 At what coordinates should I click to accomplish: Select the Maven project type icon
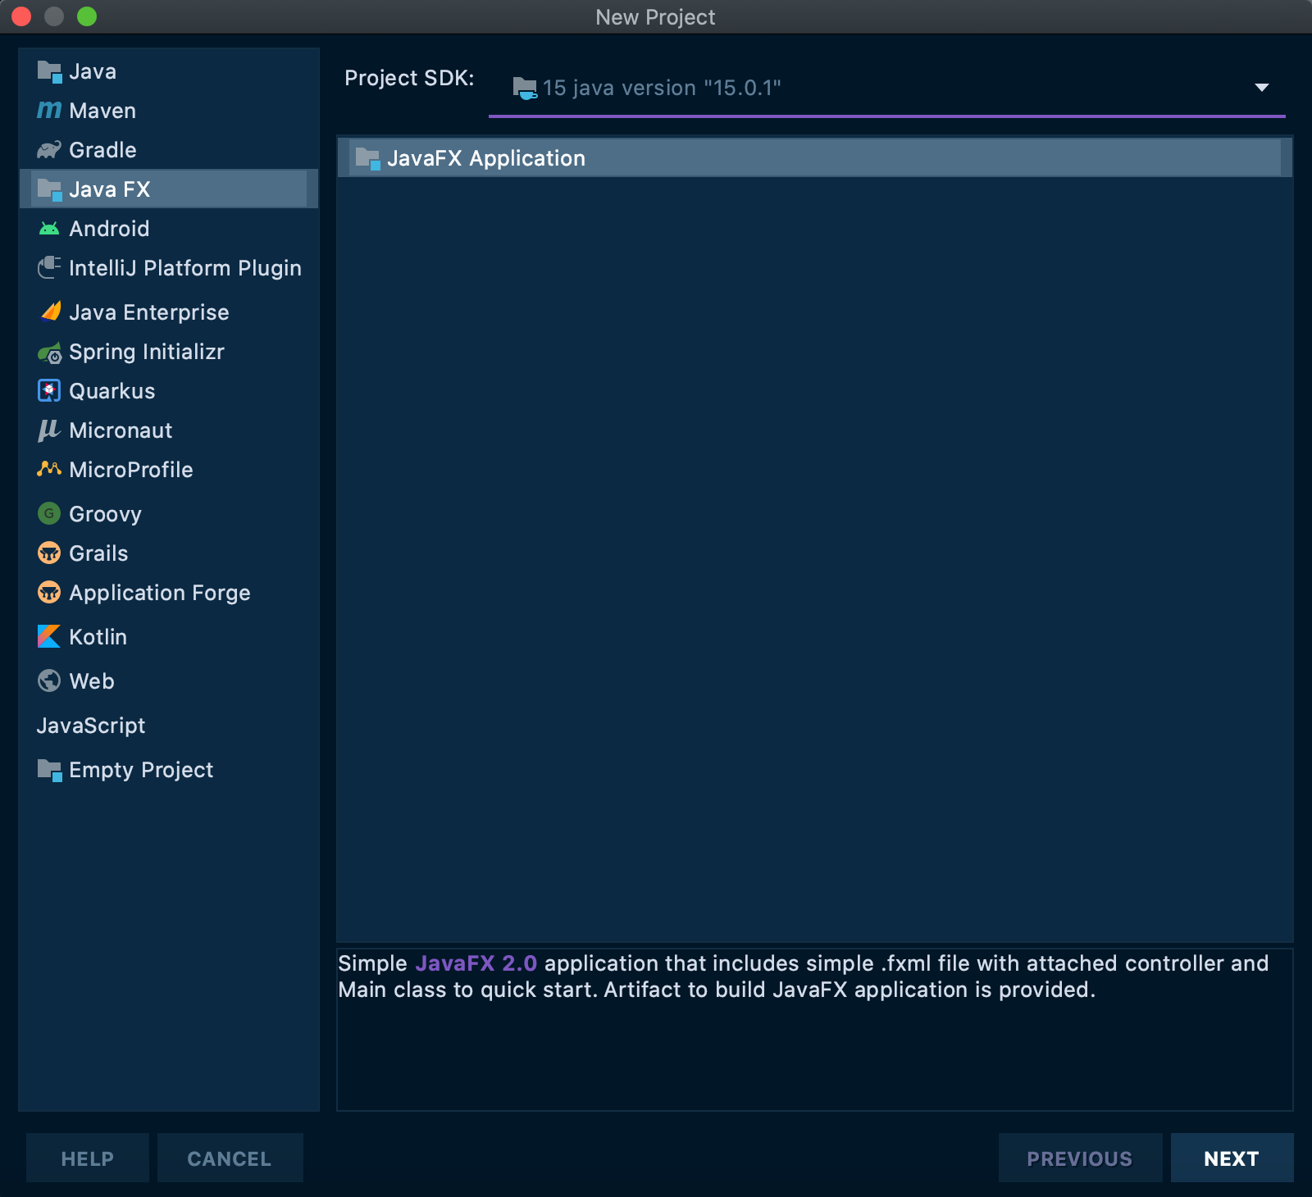point(49,110)
